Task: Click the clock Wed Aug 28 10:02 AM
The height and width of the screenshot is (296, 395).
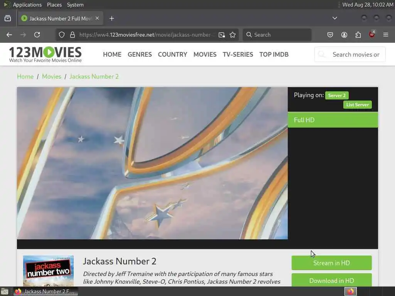Action: [x=368, y=5]
